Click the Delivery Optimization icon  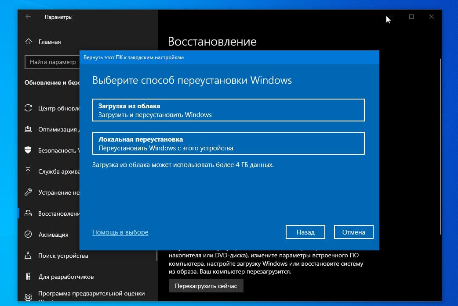click(x=28, y=129)
